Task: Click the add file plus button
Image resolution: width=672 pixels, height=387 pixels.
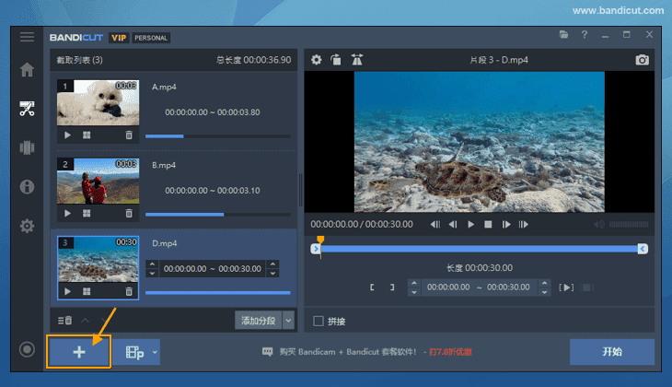Action: click(79, 352)
